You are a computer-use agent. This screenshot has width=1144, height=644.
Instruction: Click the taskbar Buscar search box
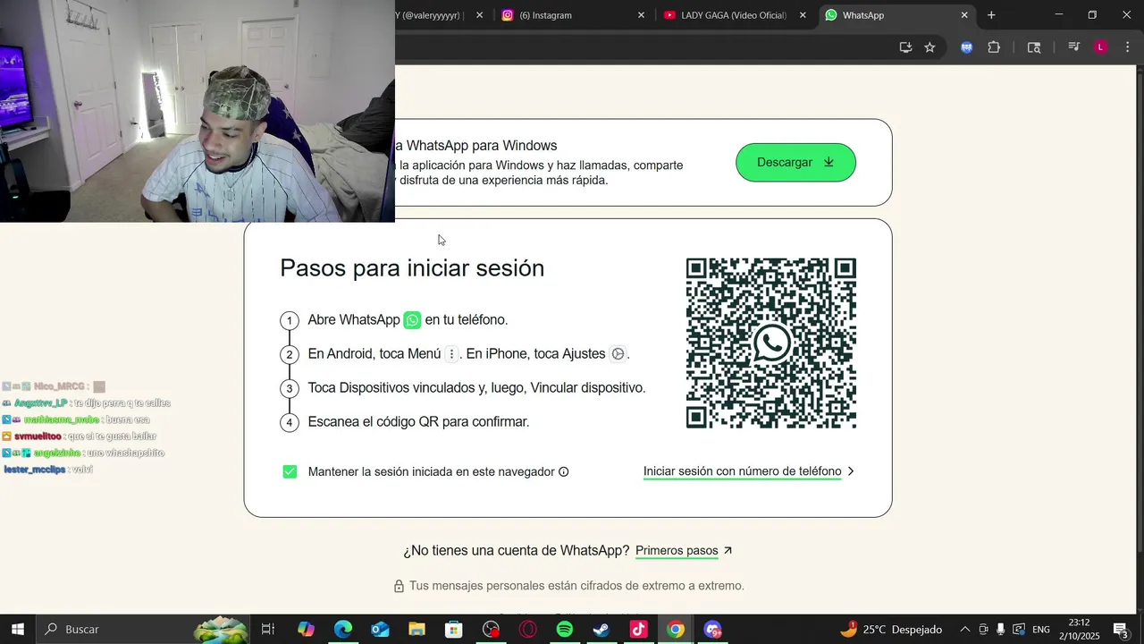(x=145, y=629)
